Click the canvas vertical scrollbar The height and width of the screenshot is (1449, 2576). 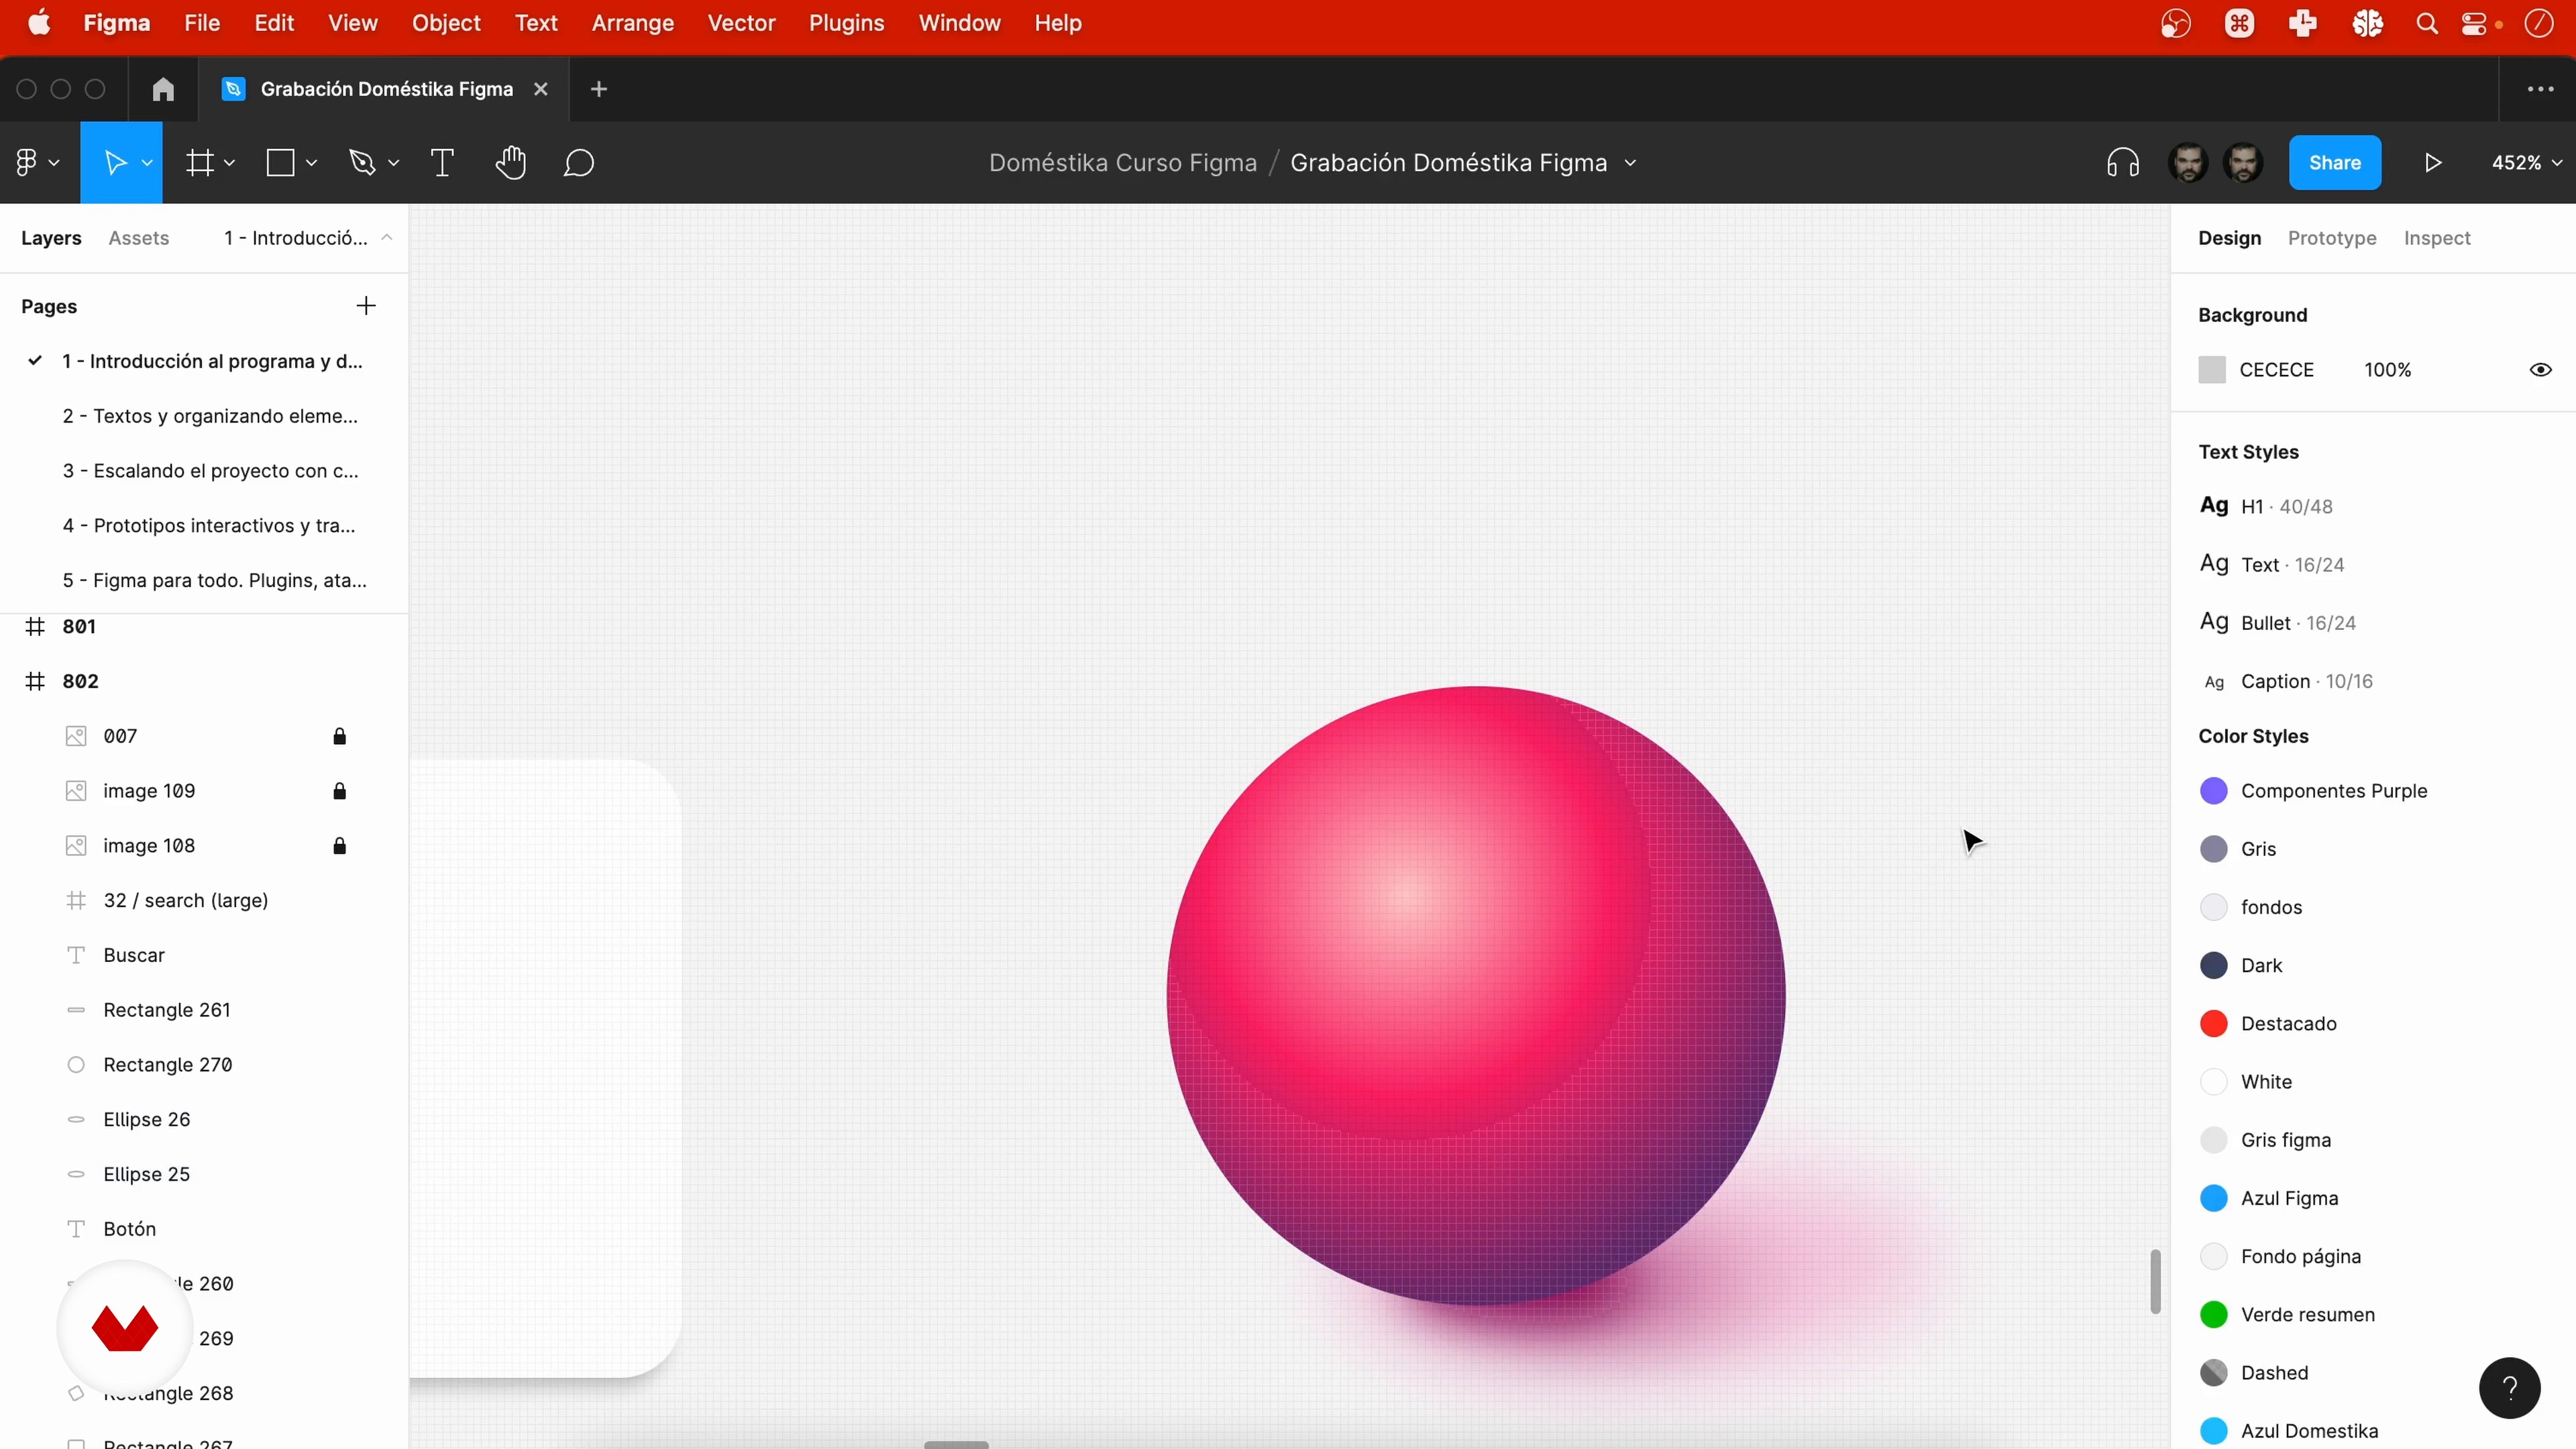point(2155,1281)
